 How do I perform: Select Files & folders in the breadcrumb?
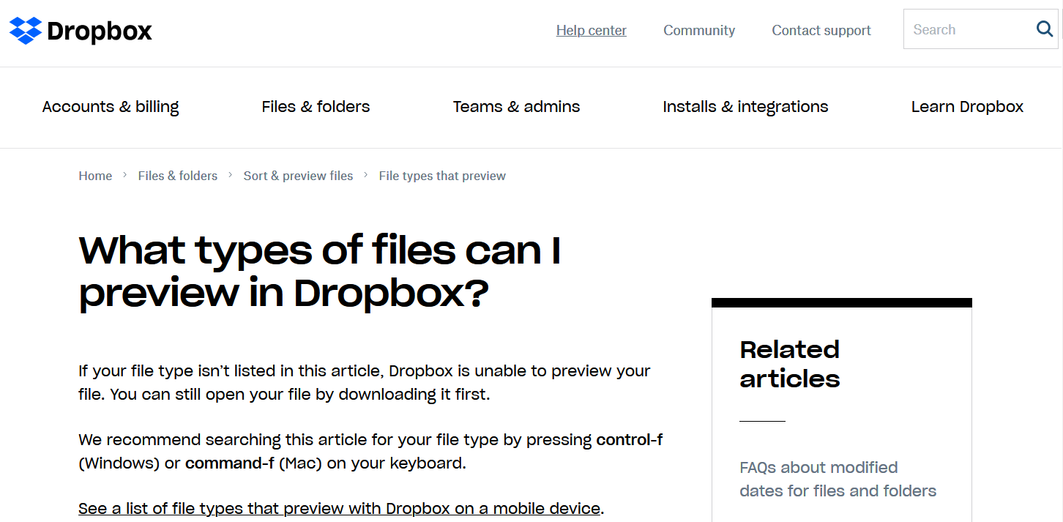point(178,176)
